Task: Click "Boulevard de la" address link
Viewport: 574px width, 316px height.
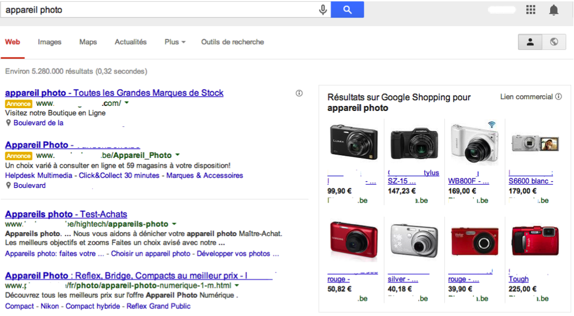Action: pos(39,123)
